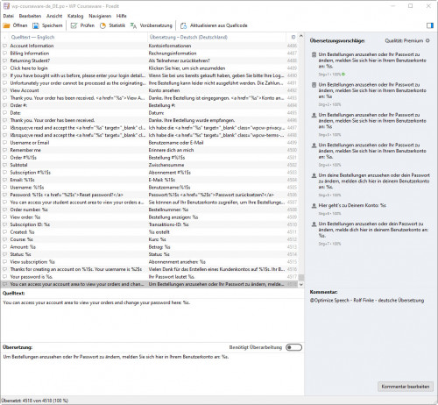This screenshot has width=438, height=405.
Task: Open the Qualität Premium settings gear
Action: [427, 40]
